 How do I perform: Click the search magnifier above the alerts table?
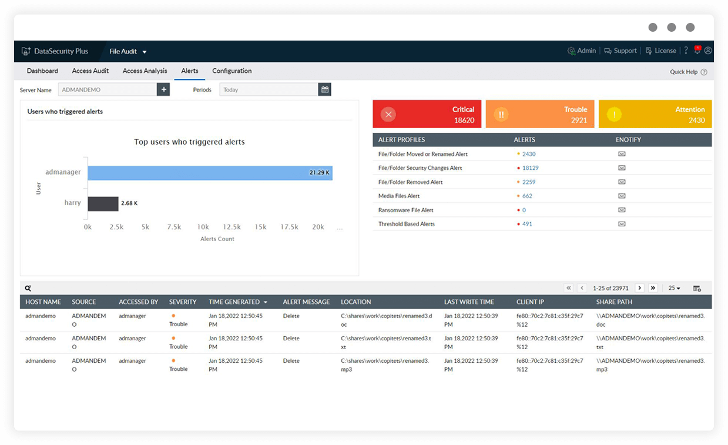click(28, 288)
